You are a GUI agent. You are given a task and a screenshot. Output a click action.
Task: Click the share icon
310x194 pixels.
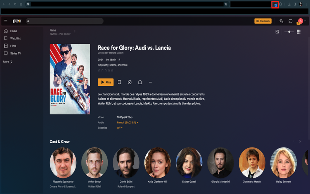140,82
